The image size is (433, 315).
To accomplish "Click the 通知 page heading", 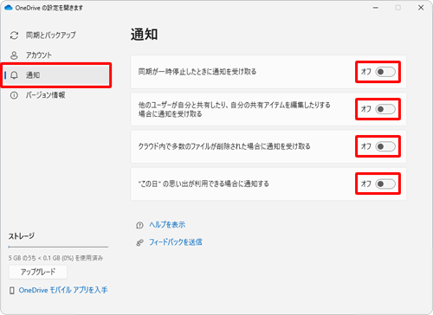I will click(x=144, y=35).
